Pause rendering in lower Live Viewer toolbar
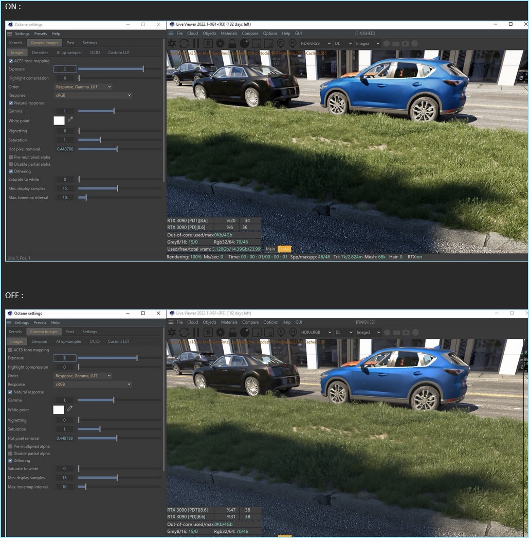Viewport: 529px width, 538px height. coord(196,333)
